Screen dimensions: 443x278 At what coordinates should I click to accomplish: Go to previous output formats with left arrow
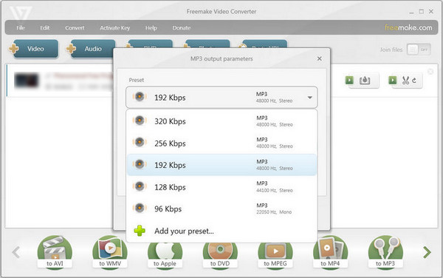coord(16,252)
